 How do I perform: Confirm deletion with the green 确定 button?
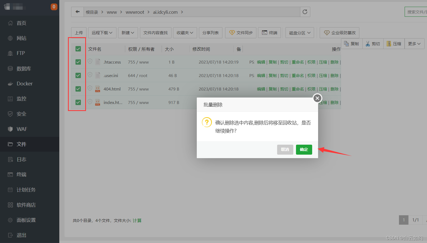pyautogui.click(x=304, y=150)
